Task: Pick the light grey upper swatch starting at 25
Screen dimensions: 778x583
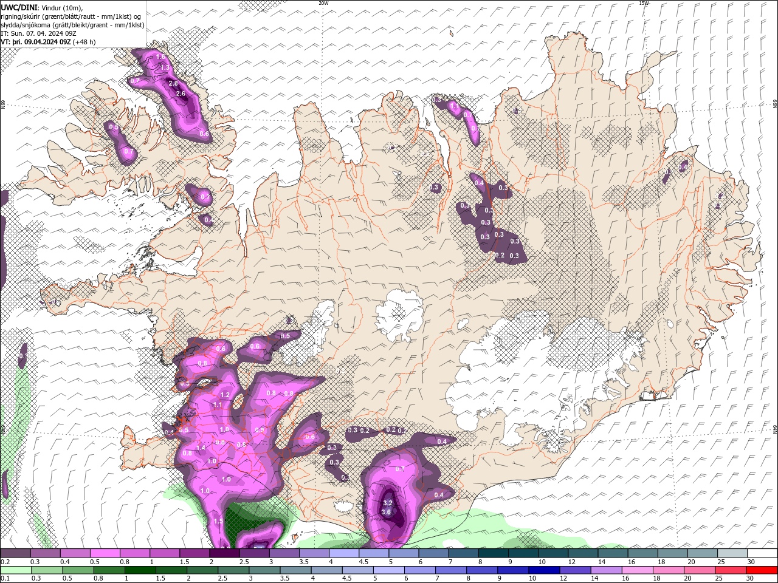Action: (733, 553)
